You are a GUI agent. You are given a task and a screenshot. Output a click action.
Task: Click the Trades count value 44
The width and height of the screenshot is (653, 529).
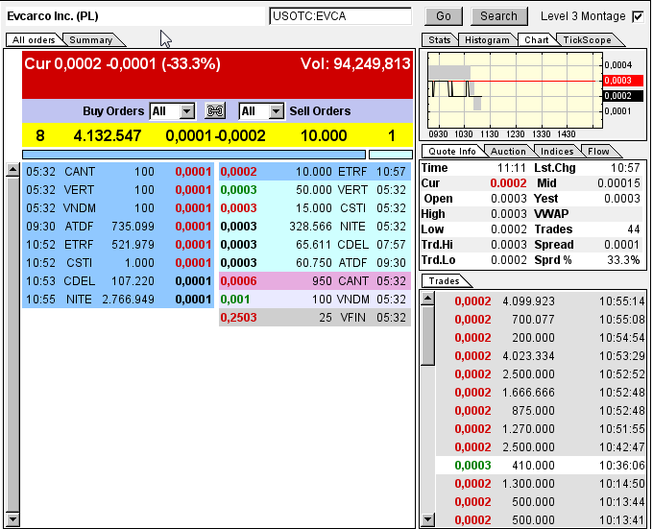click(634, 229)
